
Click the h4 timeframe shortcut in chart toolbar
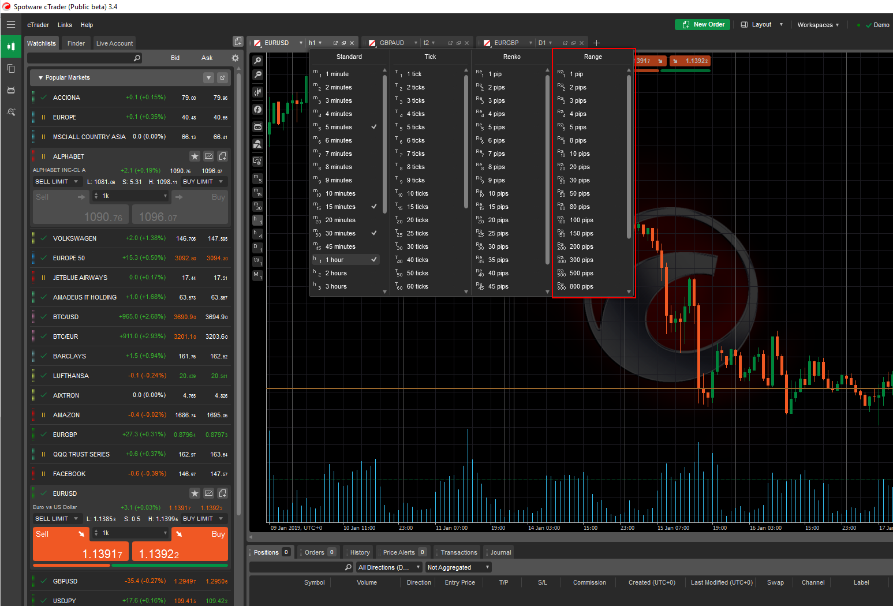257,234
